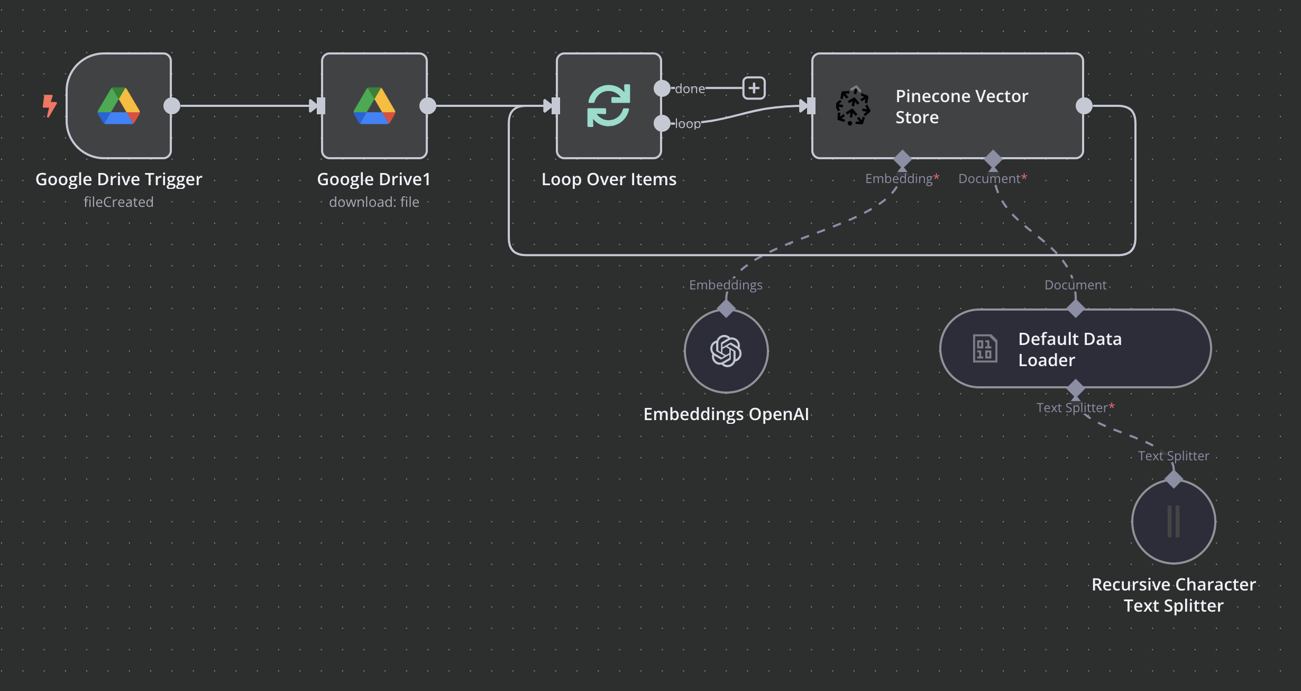Click the Loop Over Items loop output port
Screen dimensions: 1301x691
click(x=662, y=123)
